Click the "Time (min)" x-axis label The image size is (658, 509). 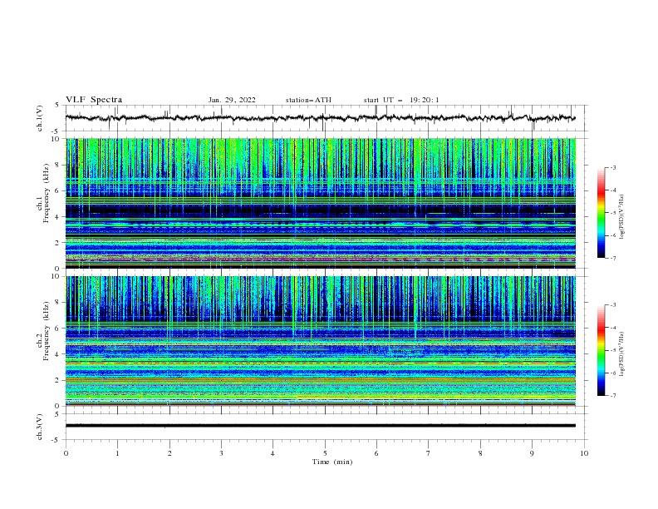332,462
